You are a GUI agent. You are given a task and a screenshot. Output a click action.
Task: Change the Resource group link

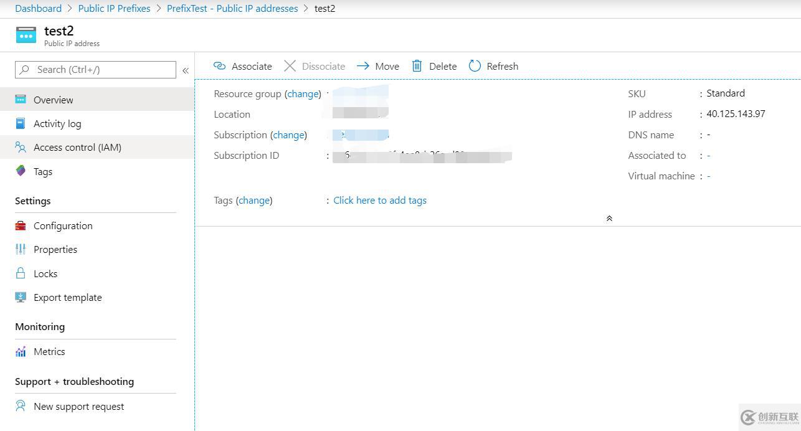303,94
